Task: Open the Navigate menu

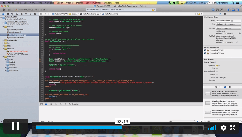Action: [x=49, y=3]
